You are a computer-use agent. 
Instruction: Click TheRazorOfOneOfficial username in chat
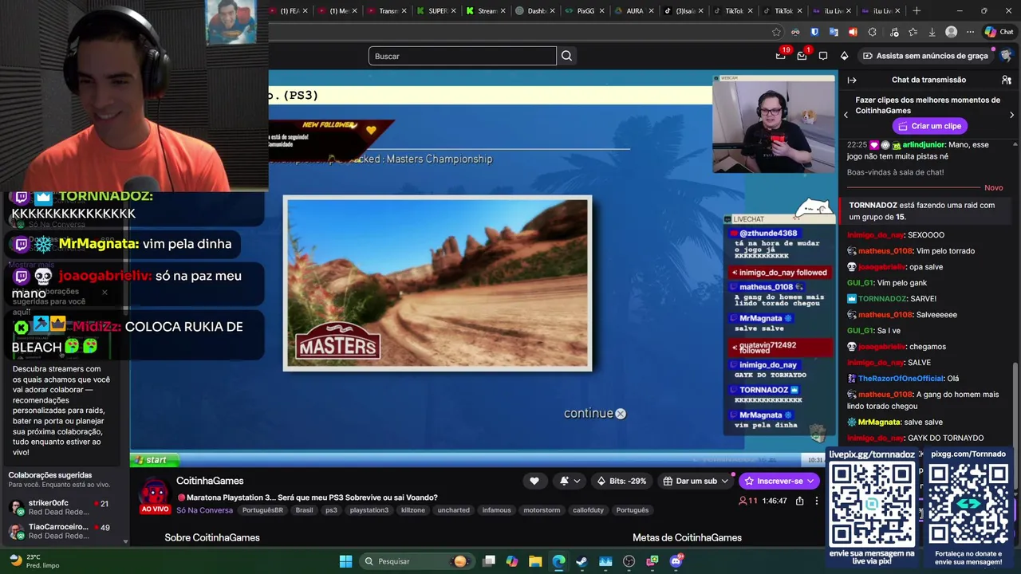(x=901, y=379)
